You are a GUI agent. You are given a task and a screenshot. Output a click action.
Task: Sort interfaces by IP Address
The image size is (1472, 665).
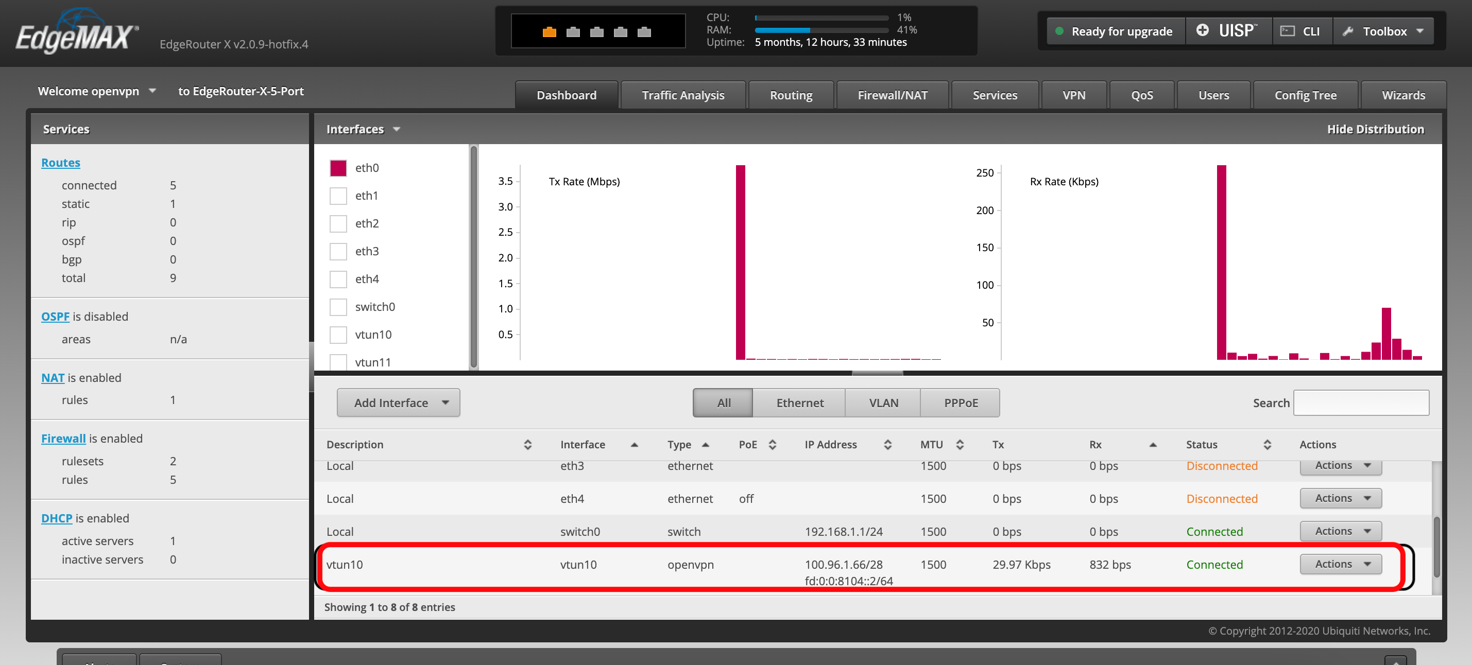tap(887, 444)
